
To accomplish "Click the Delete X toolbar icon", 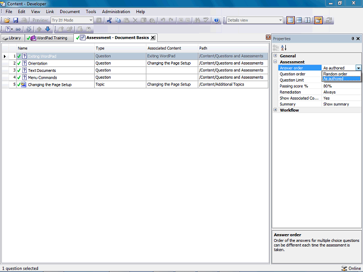I will click(135, 20).
